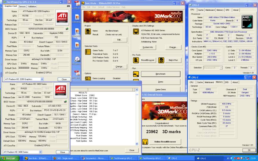Viewport: 258px width, 161px height.
Task: Click the 3DMark Score 23962 results row
Action: point(85,95)
